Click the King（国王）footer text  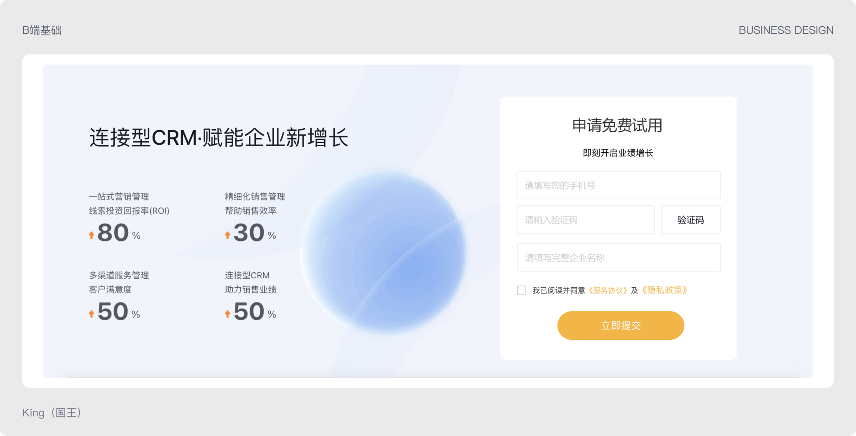53,413
